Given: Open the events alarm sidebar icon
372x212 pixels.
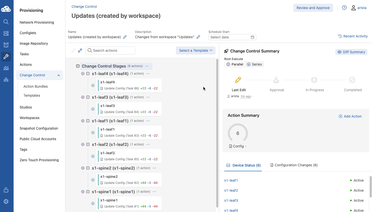Looking at the screenshot, I should click(6, 45).
